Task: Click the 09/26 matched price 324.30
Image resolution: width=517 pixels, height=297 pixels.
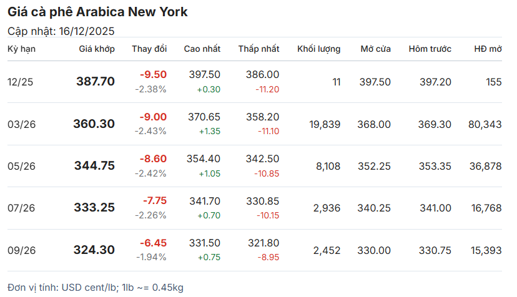Action: click(94, 250)
